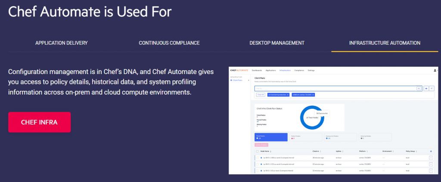Toggle the select-all checkbox in the Node Name header

click(x=258, y=151)
